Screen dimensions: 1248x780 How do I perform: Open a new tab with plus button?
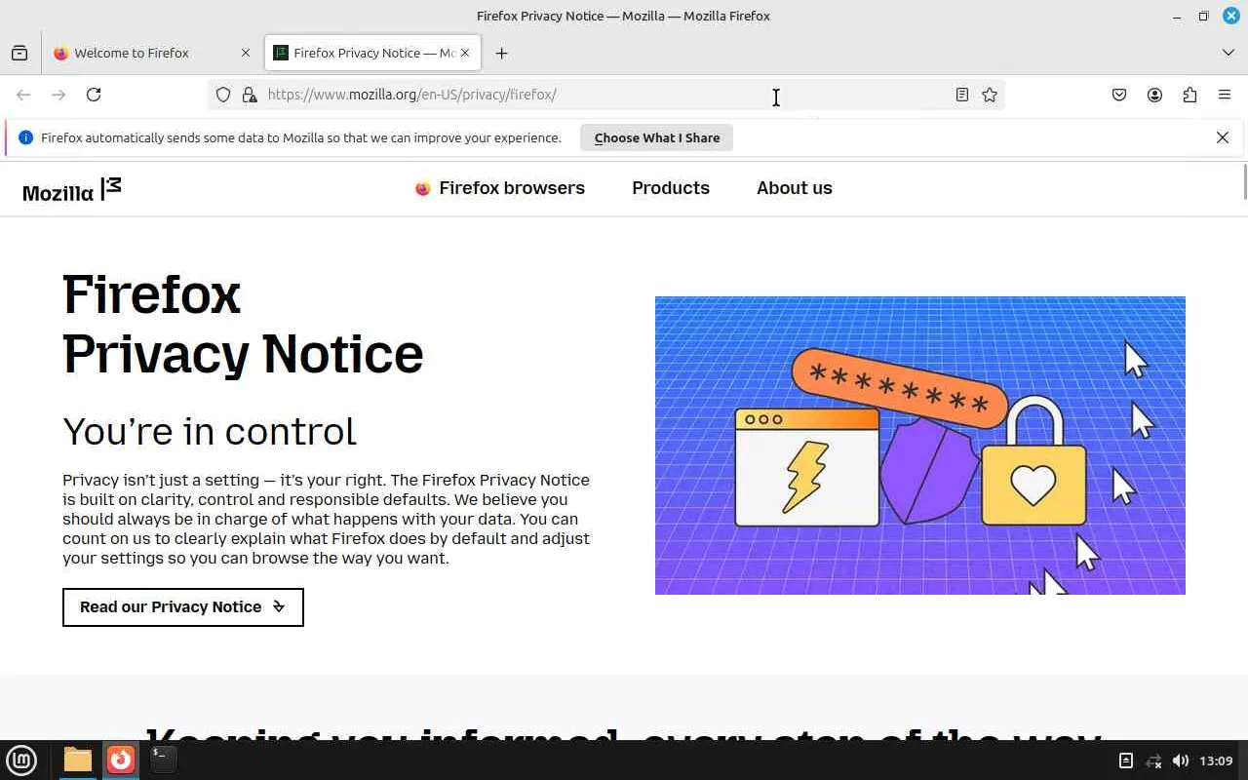[x=501, y=53]
